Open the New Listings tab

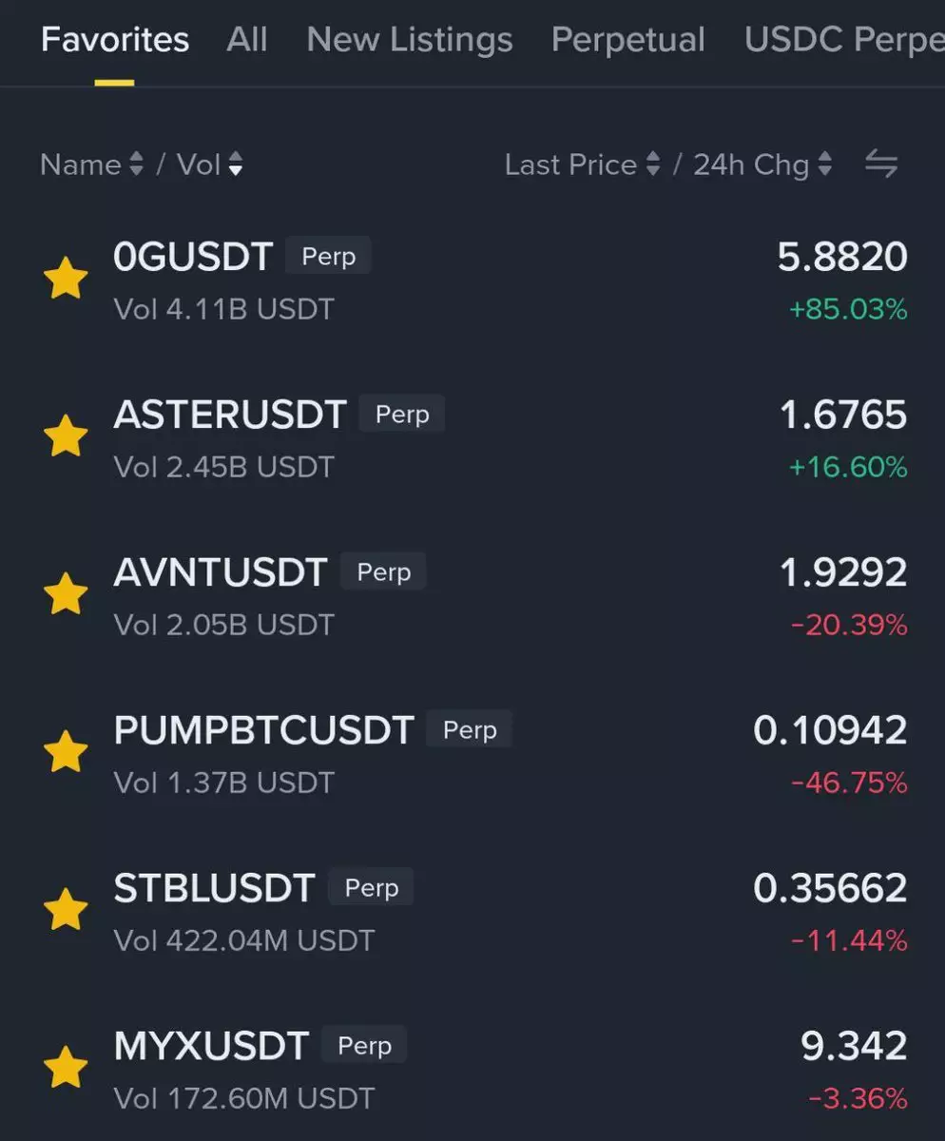[x=410, y=40]
